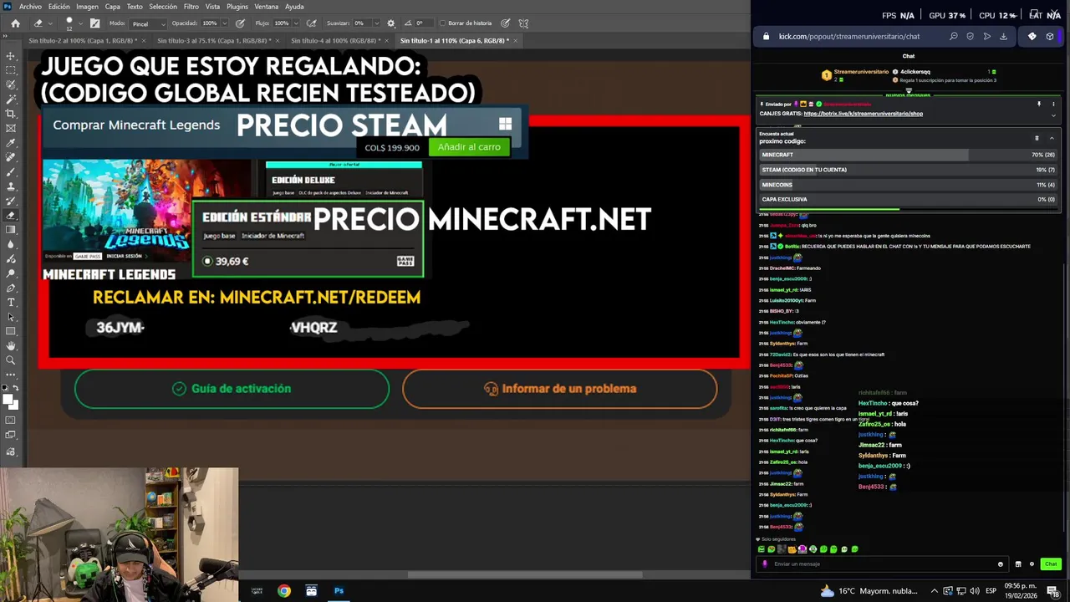Open the Imagen menu
Image resolution: width=1070 pixels, height=602 pixels.
click(x=87, y=7)
